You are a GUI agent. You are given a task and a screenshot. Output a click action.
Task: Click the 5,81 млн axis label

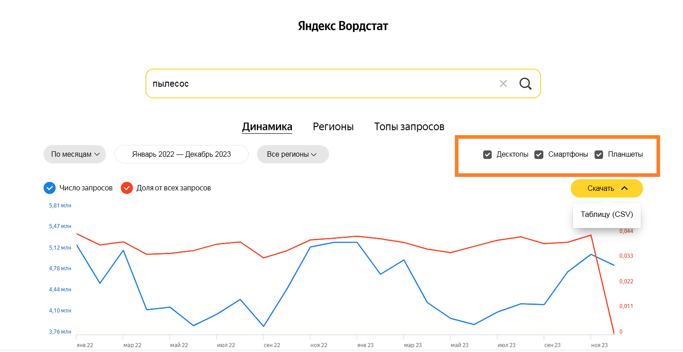[60, 206]
